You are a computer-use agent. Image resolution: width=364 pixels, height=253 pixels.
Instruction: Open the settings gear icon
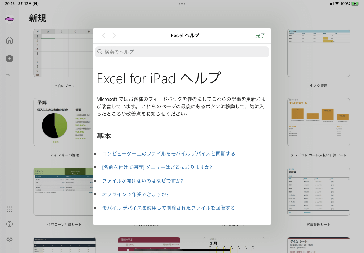point(10,239)
